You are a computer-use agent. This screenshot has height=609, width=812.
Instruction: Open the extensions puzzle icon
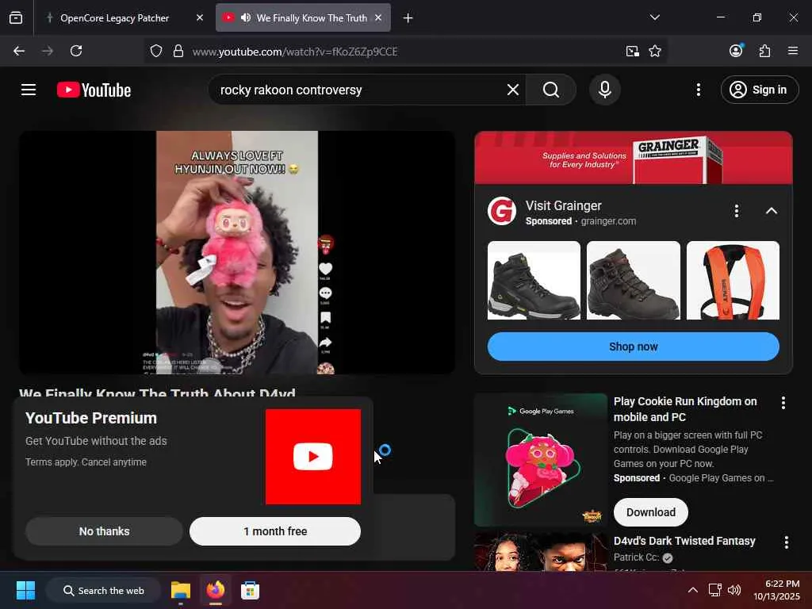pyautogui.click(x=764, y=51)
